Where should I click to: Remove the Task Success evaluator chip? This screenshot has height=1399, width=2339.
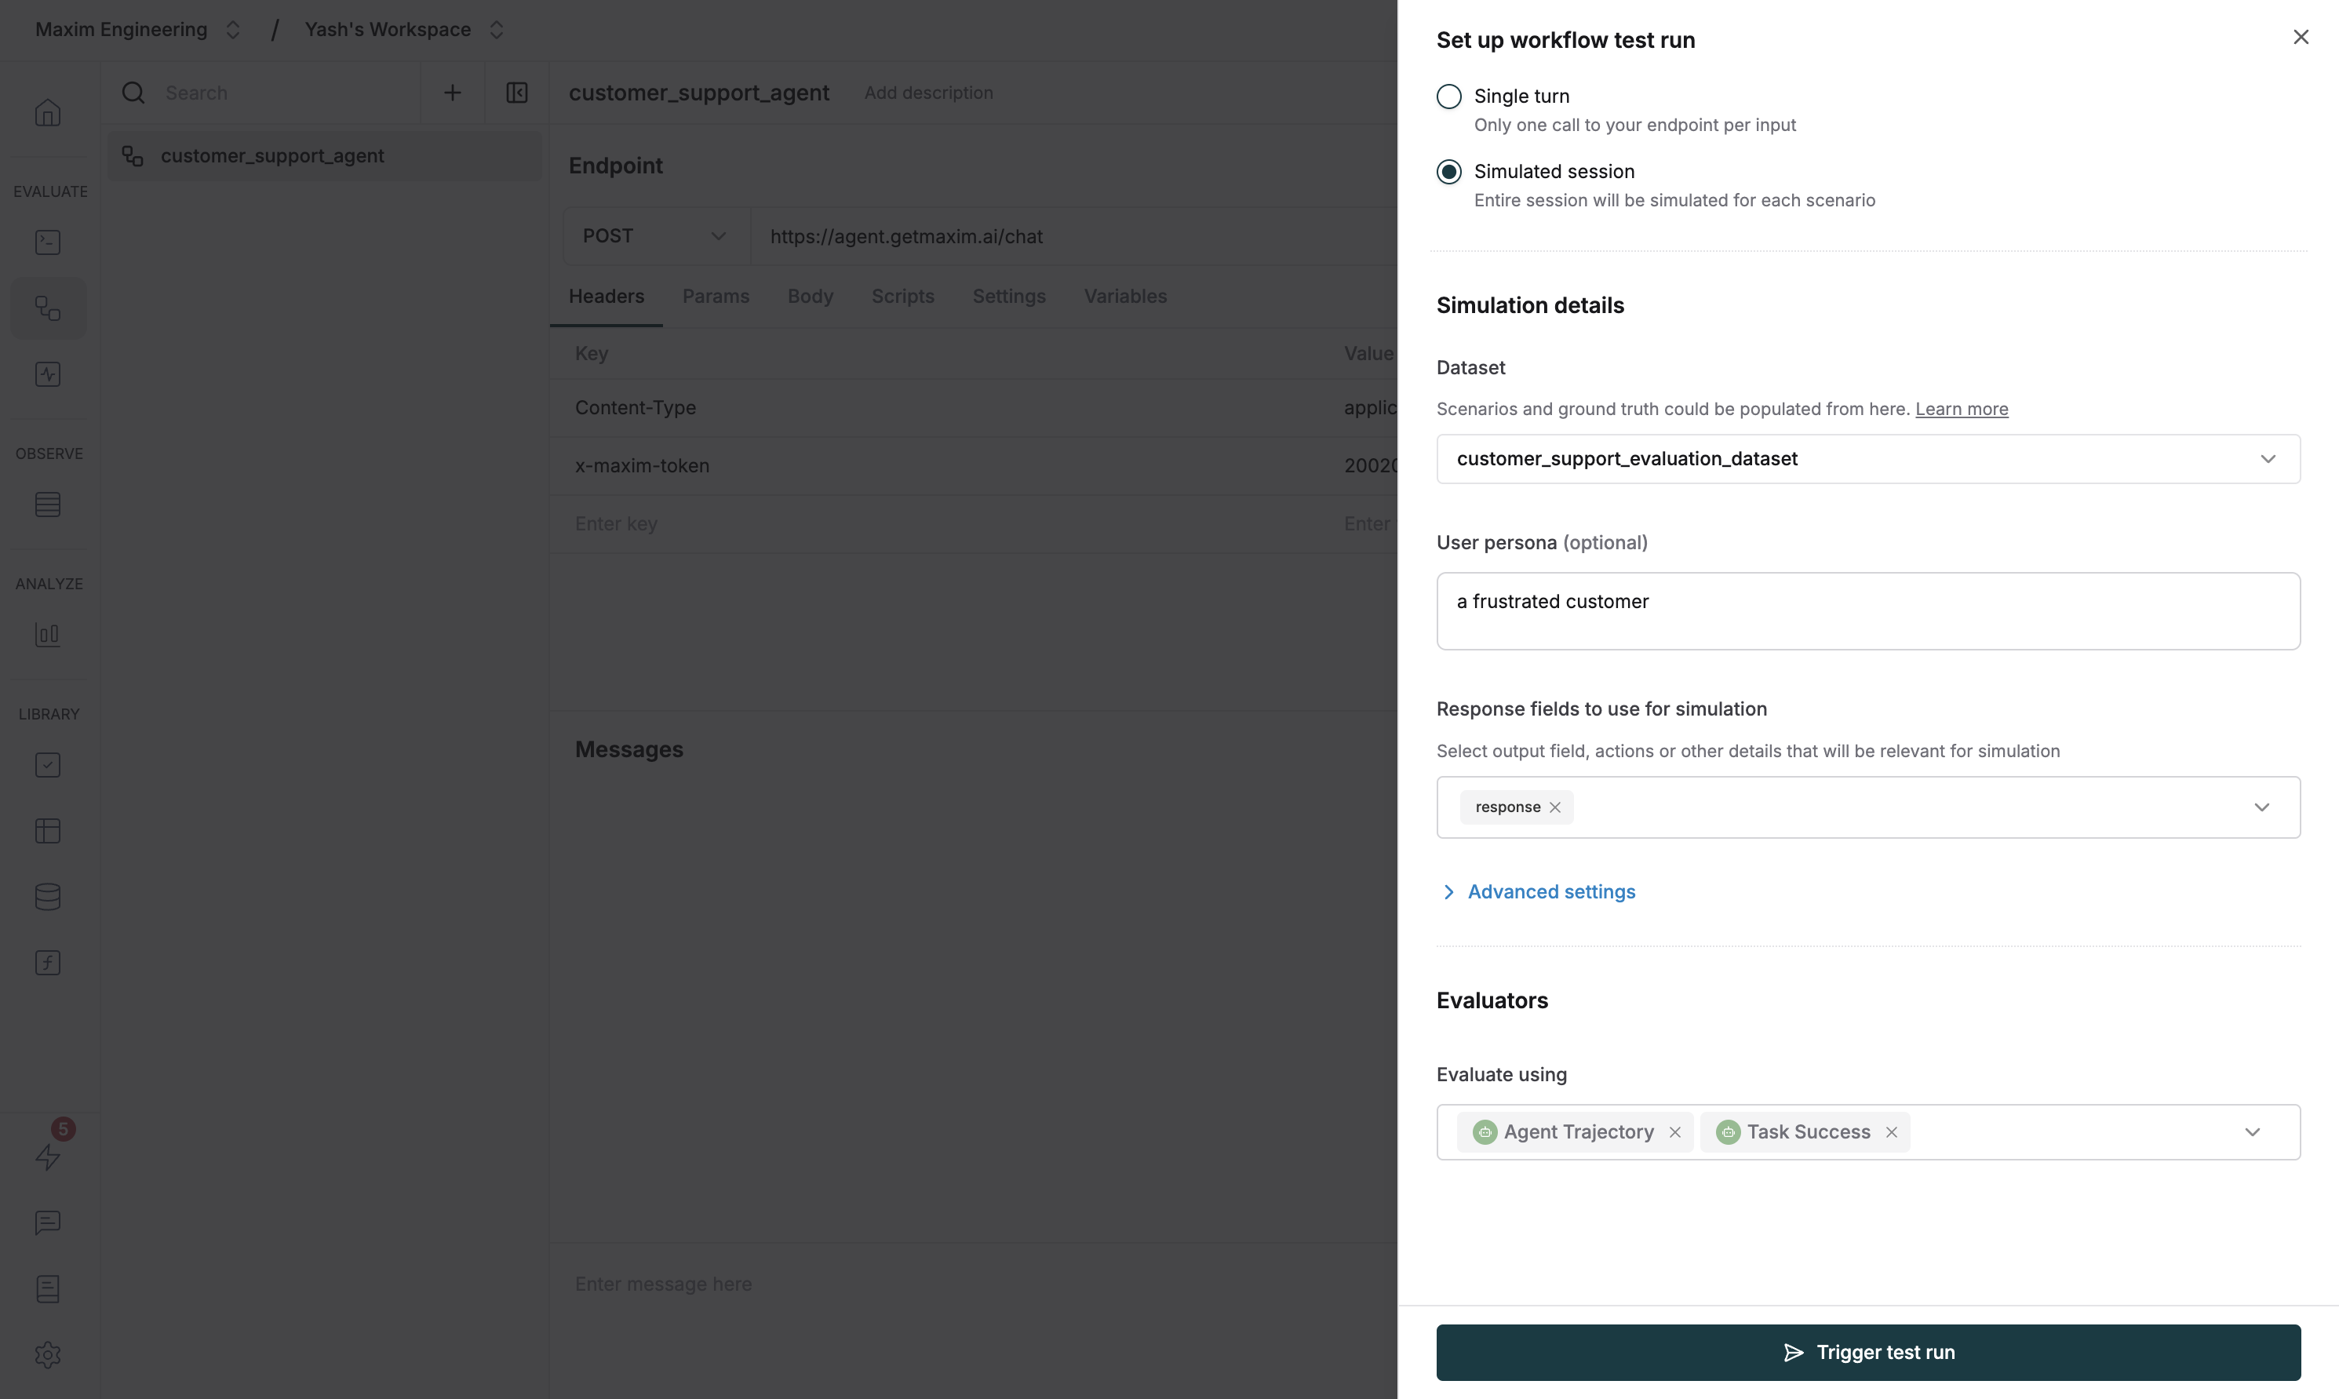tap(1892, 1131)
